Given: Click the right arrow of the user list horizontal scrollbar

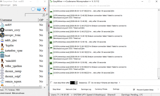Looking at the screenshot, I should click(45, 87).
